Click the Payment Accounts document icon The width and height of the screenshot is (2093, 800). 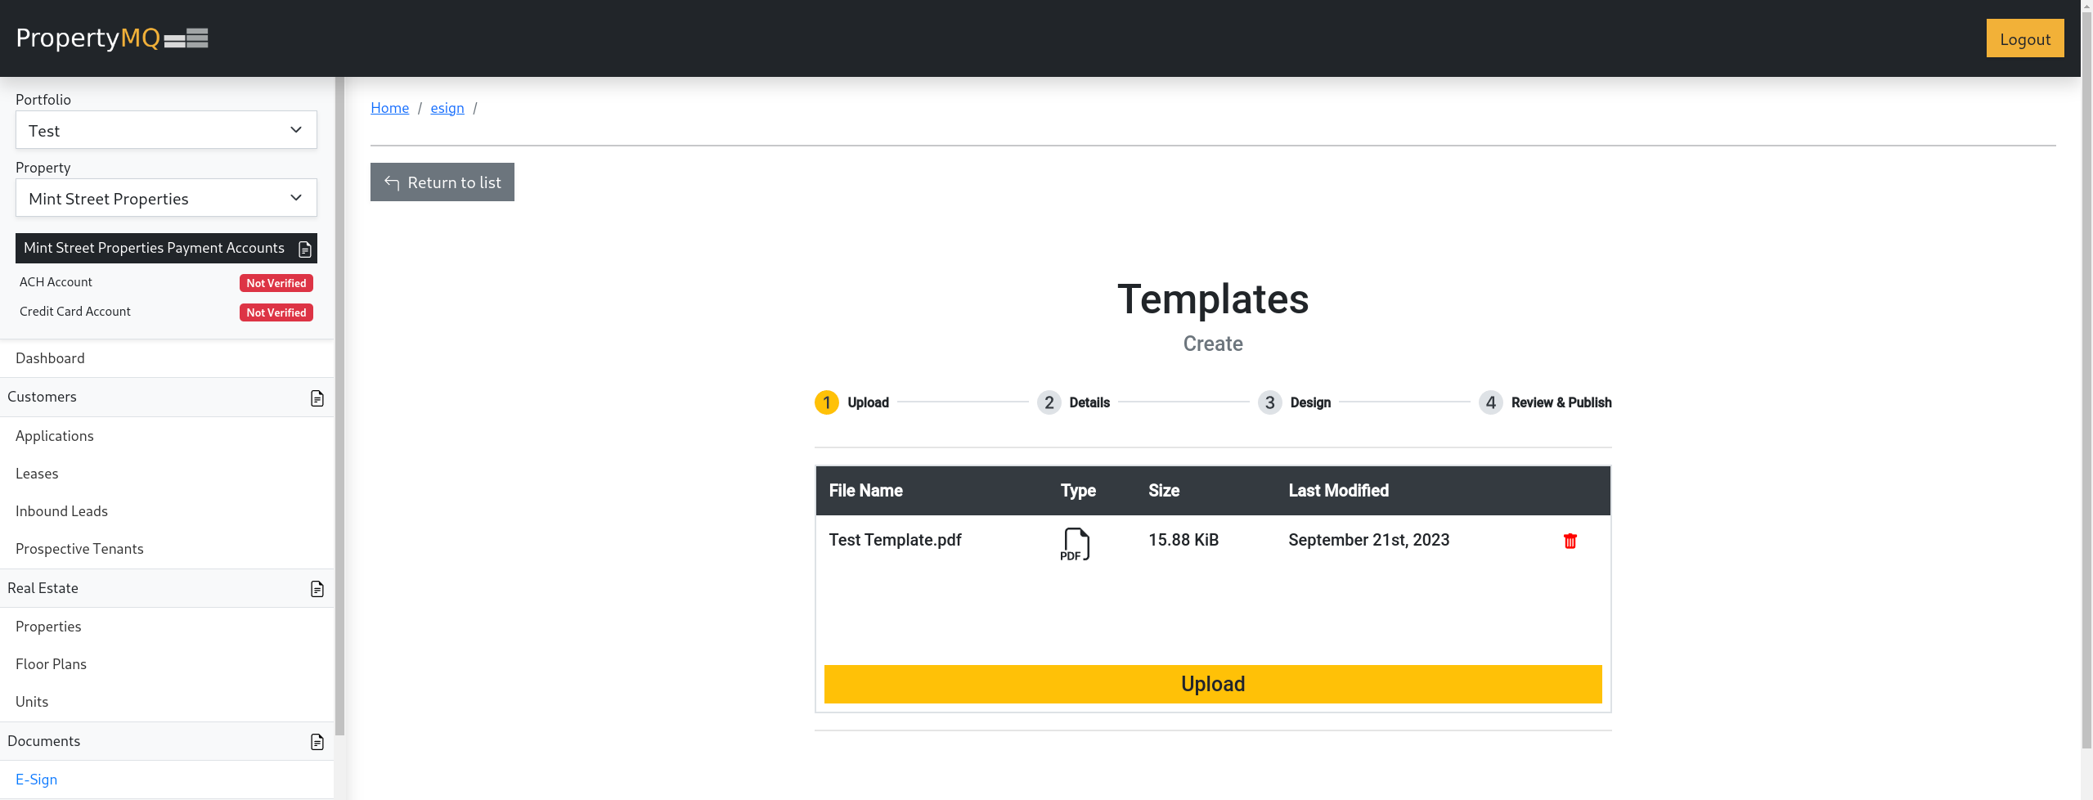click(305, 249)
